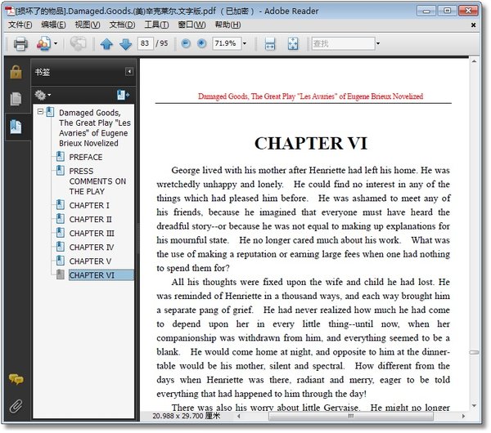
Task: Click the red Damaged Goods page header text
Action: tap(310, 96)
